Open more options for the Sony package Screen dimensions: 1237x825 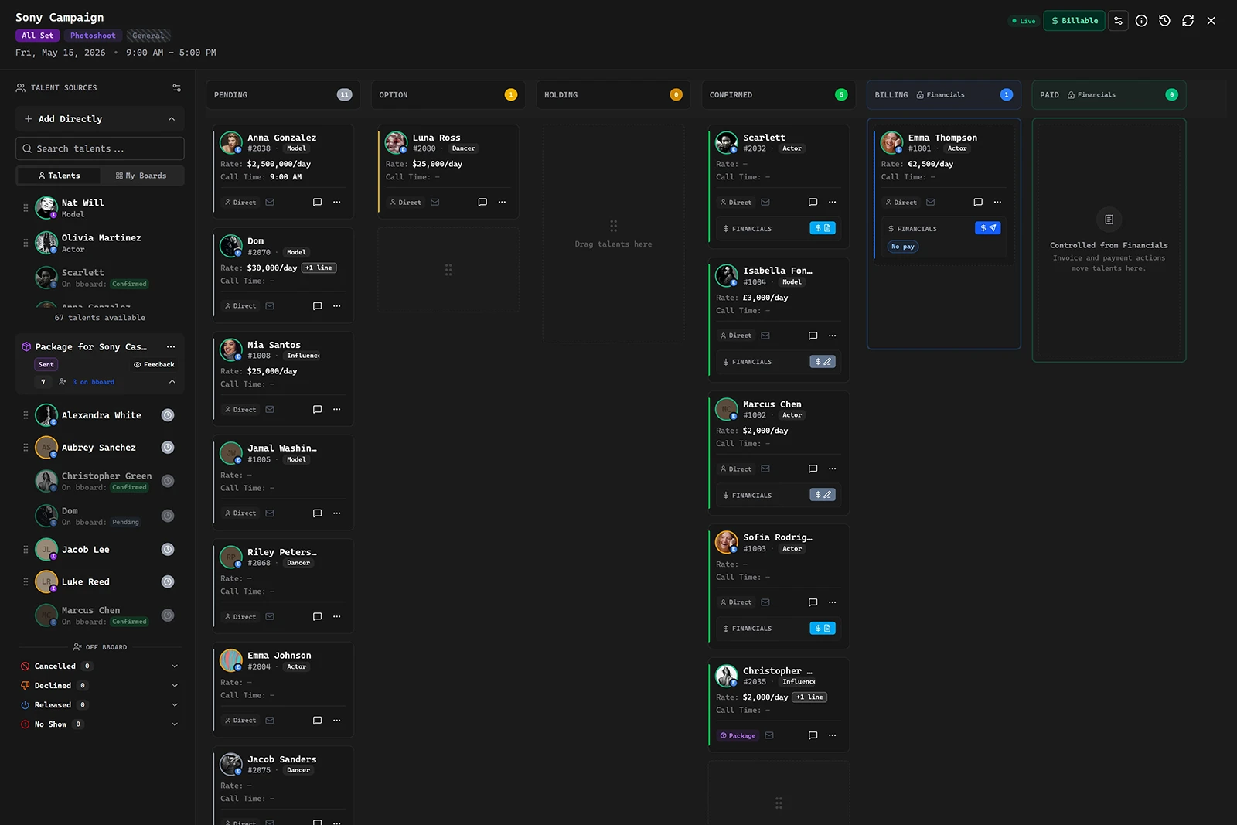click(x=171, y=347)
